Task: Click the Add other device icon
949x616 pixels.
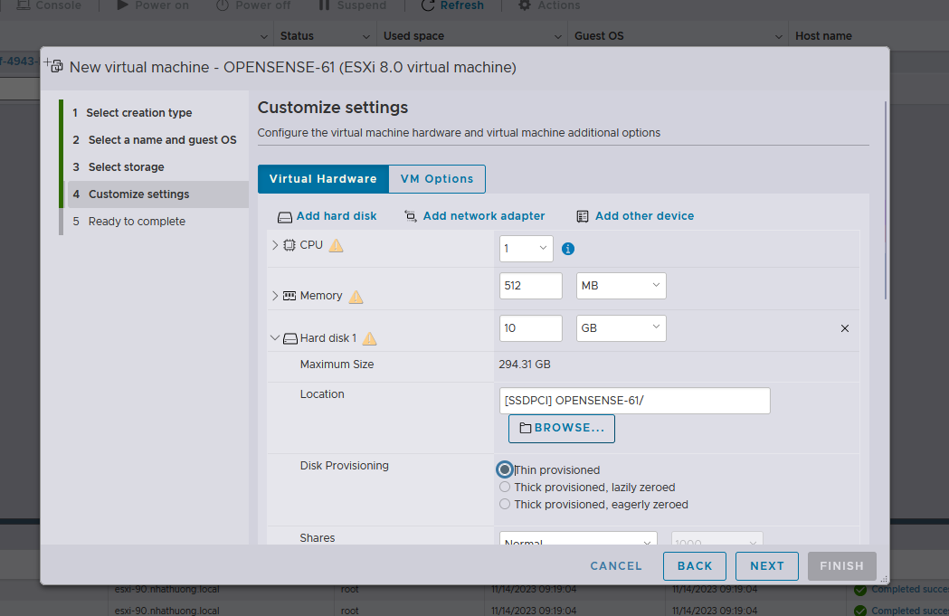Action: (x=583, y=216)
